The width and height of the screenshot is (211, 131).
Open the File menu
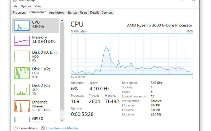coord(15,6)
